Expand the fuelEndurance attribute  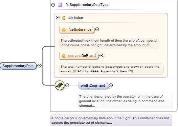(97, 29)
